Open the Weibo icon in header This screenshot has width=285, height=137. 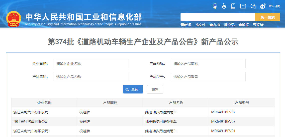tap(263, 6)
